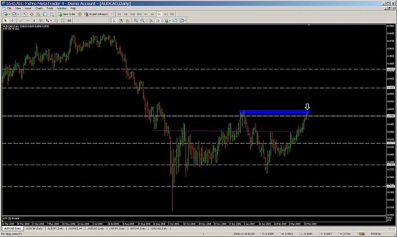Screen dimensions: 397x237
Task: Open the Templates icon
Action: (182, 21)
